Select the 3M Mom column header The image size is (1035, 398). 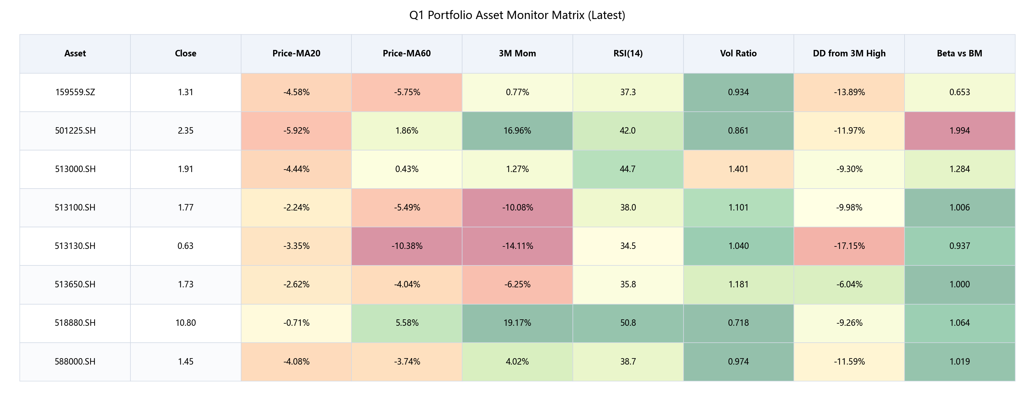click(x=517, y=54)
